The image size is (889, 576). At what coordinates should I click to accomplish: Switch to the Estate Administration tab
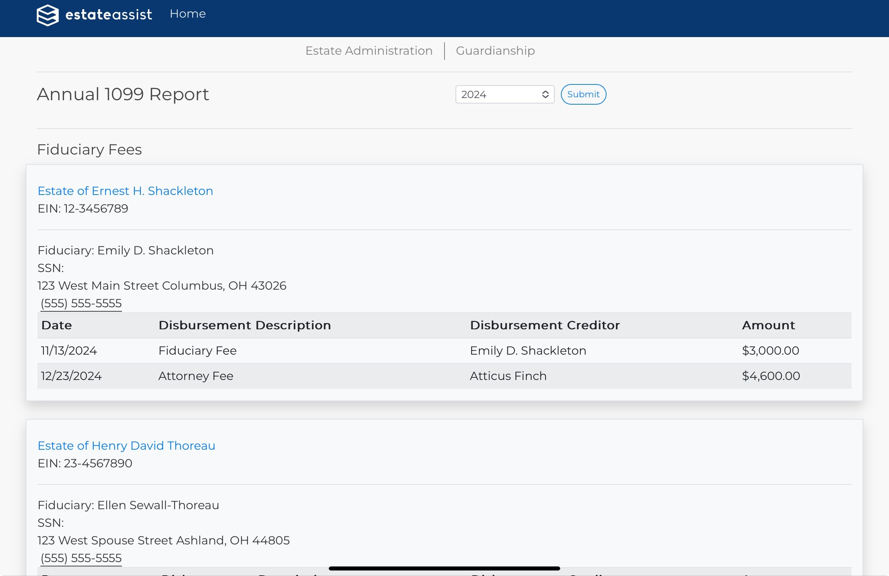369,51
